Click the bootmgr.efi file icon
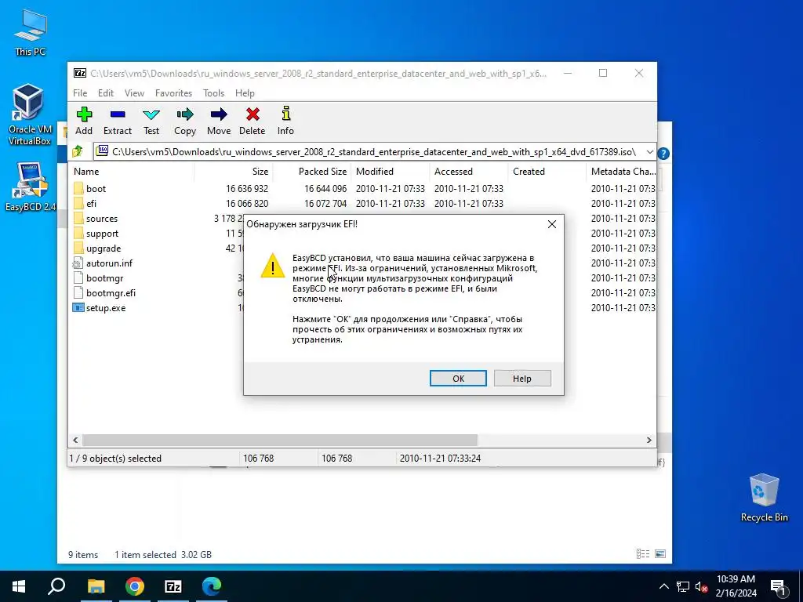Image resolution: width=803 pixels, height=602 pixels. point(78,293)
